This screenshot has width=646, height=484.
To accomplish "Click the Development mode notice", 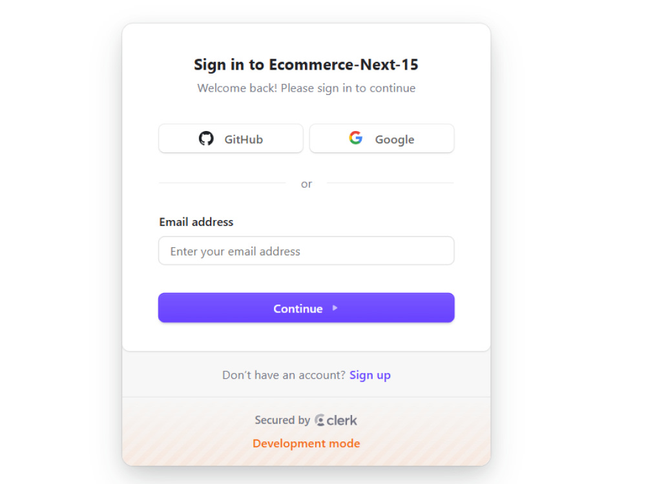I will pos(306,443).
